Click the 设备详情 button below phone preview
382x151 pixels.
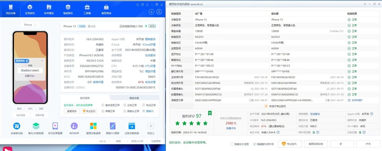[40, 115]
